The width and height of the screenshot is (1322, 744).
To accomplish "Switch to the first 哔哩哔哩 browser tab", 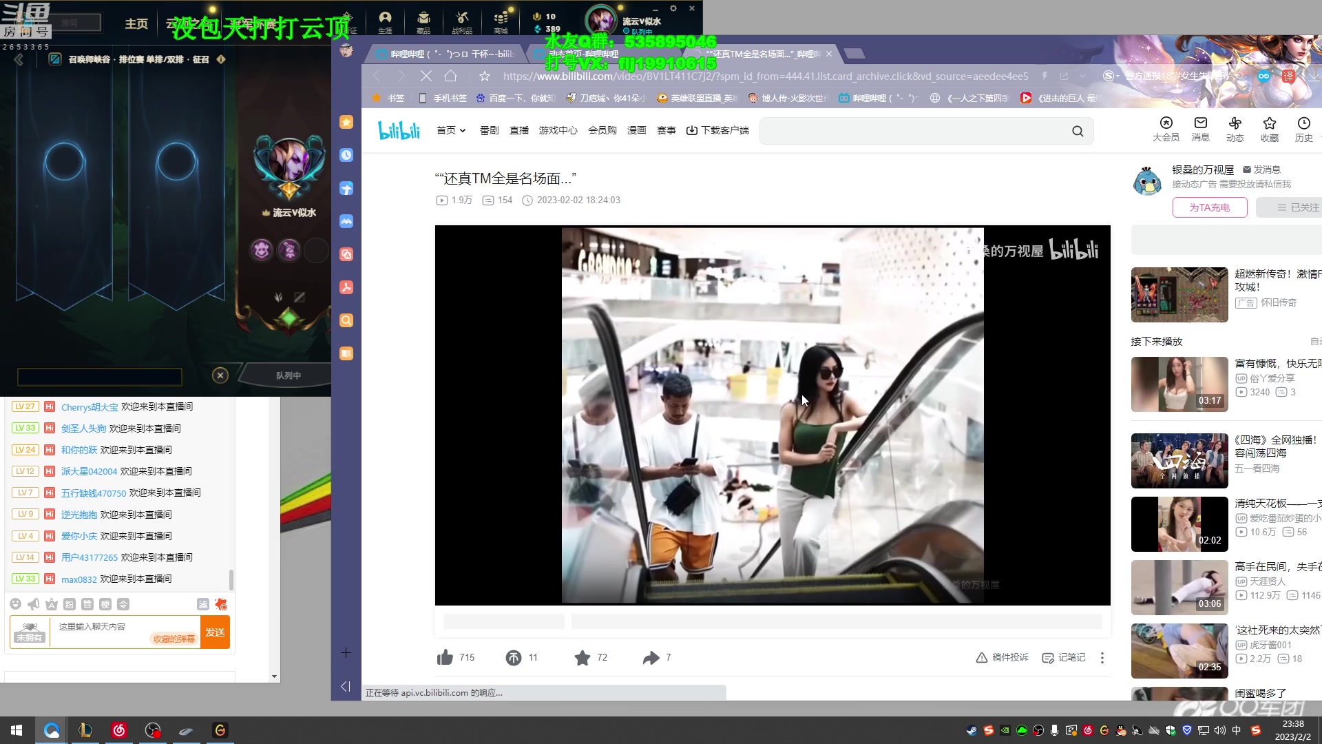I will [x=445, y=54].
